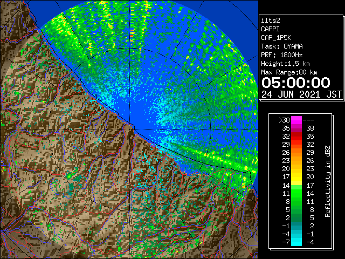Click the green 8-11 dBZ legend swatch
Viewport: 345px width, 259px height.
click(x=296, y=201)
